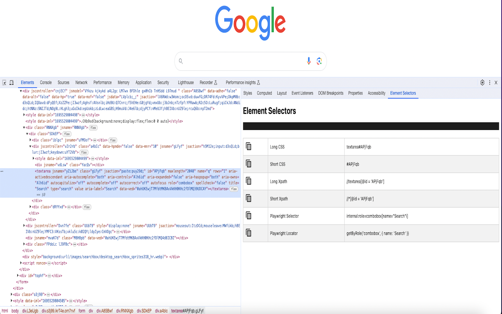
Task: Open the Performance insights tab
Action: pyautogui.click(x=243, y=82)
